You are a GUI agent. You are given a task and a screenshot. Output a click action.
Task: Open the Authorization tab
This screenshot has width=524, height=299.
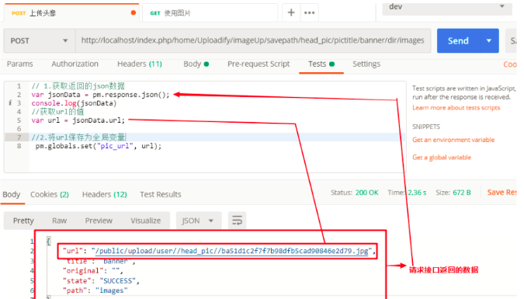click(x=75, y=64)
